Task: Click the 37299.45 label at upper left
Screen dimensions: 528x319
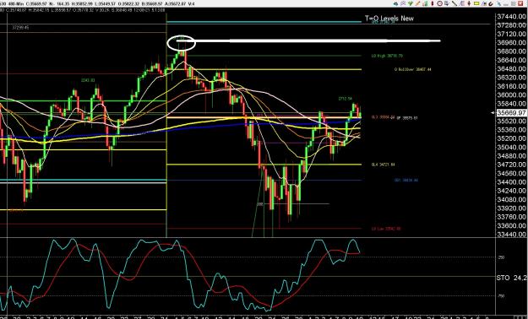Action: point(20,27)
